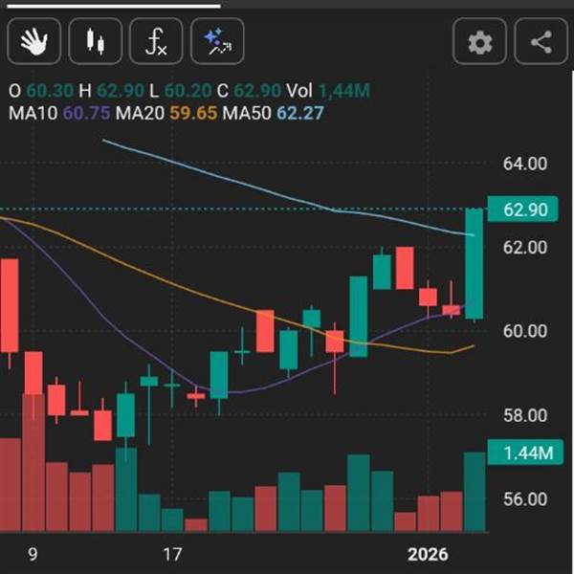The height and width of the screenshot is (574, 574).
Task: Click the MA20 59.65 indicator label
Action: click(x=166, y=113)
